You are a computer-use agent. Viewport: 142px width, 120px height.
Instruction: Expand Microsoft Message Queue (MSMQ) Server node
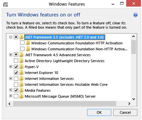pyautogui.click(x=11, y=96)
